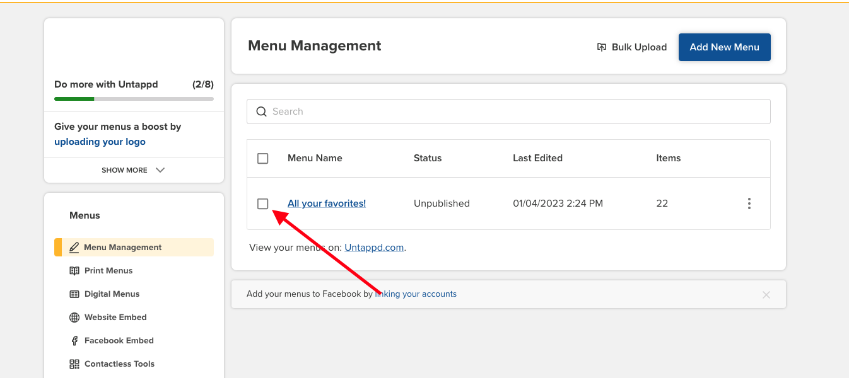Click the uploading your logo link
This screenshot has height=378, width=849.
(x=100, y=142)
